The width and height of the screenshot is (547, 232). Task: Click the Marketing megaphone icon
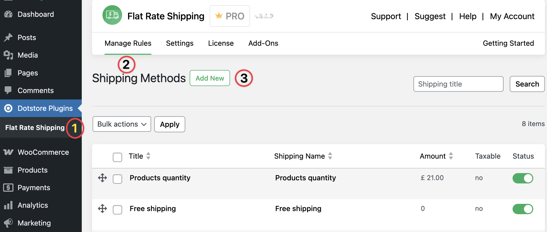point(8,223)
